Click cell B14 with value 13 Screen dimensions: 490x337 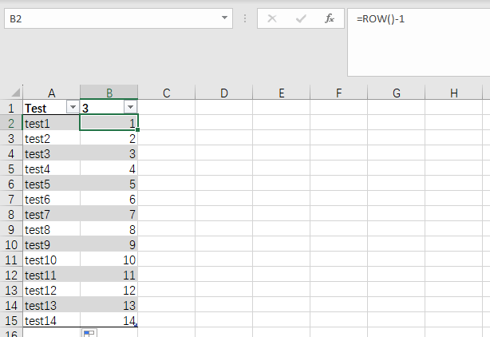coord(109,305)
